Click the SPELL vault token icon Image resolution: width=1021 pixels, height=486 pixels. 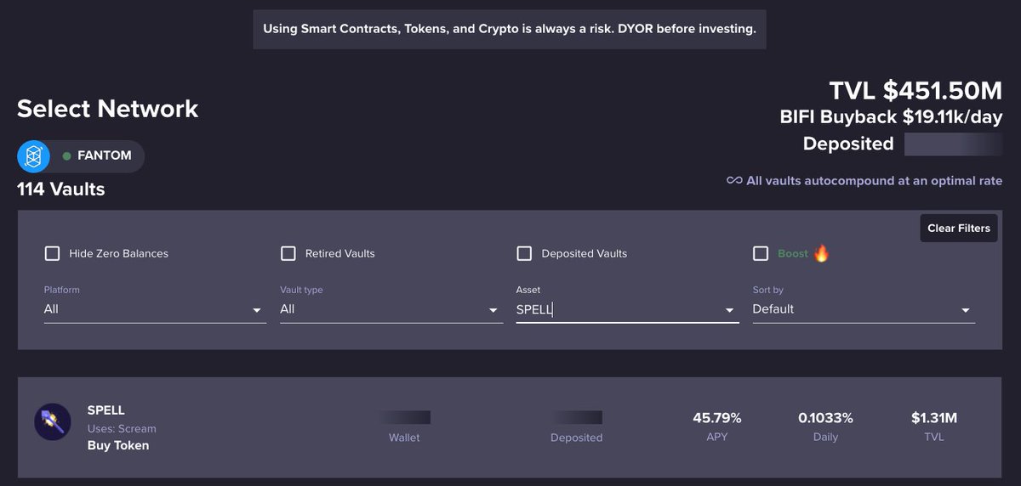(52, 421)
